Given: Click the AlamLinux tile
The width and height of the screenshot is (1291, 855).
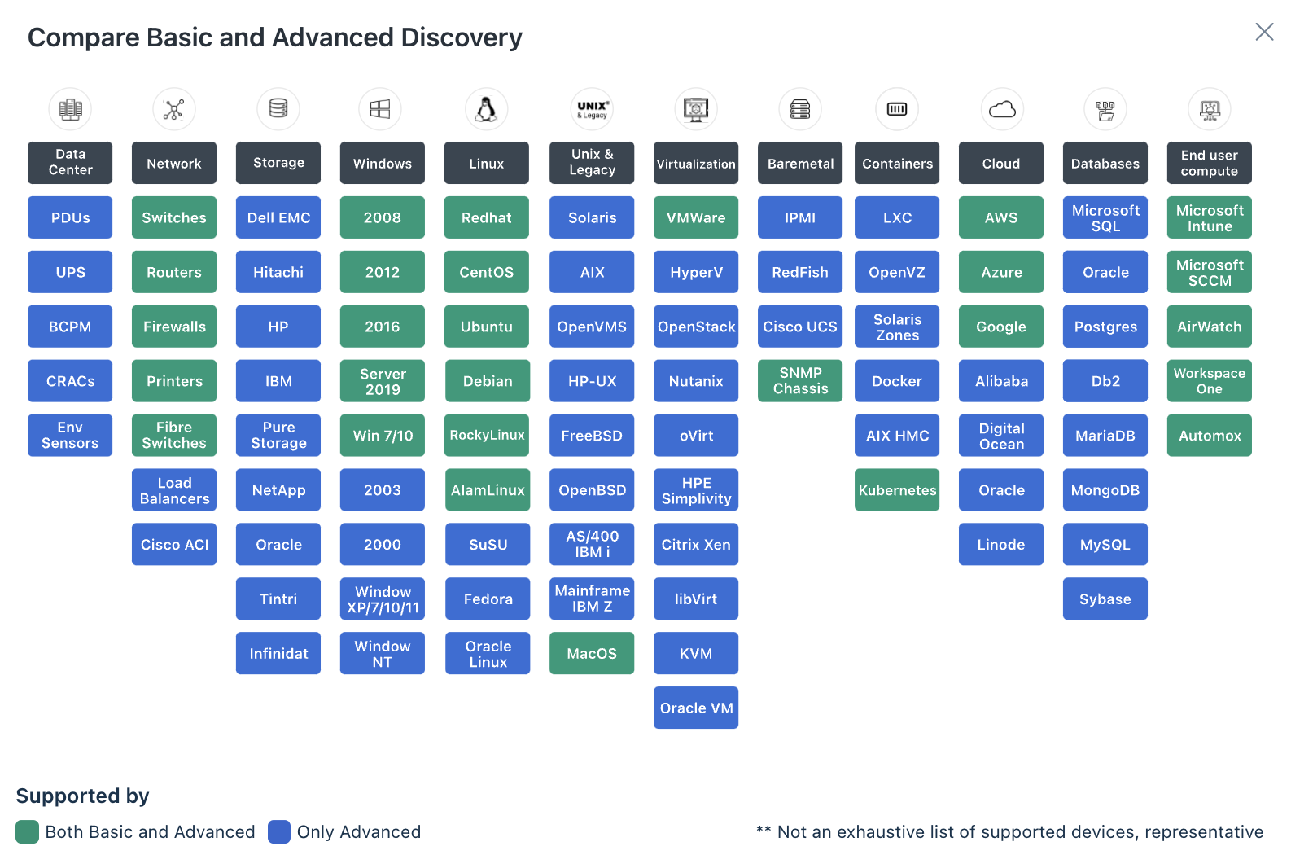Looking at the screenshot, I should point(488,490).
